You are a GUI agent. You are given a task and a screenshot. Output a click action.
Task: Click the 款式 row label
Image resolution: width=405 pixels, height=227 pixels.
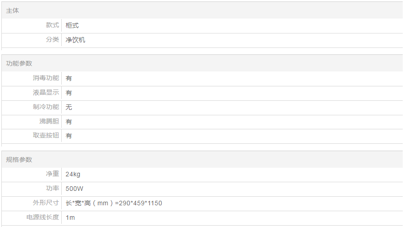pyautogui.click(x=52, y=25)
